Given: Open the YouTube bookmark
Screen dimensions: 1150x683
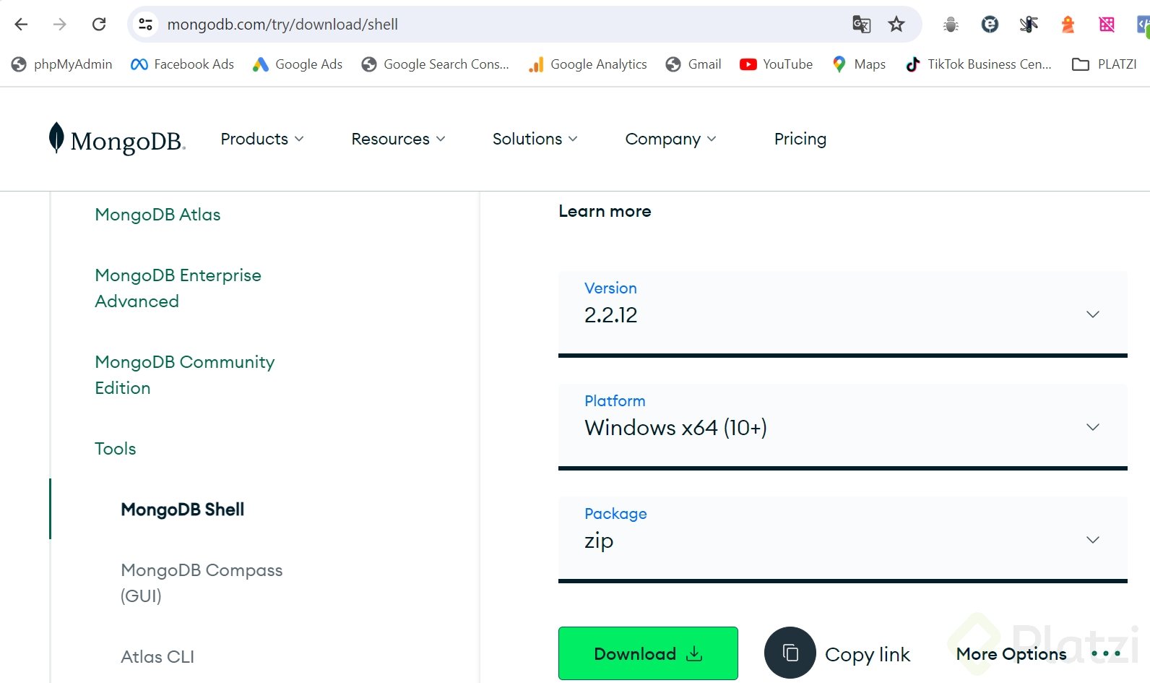Looking at the screenshot, I should 777,64.
